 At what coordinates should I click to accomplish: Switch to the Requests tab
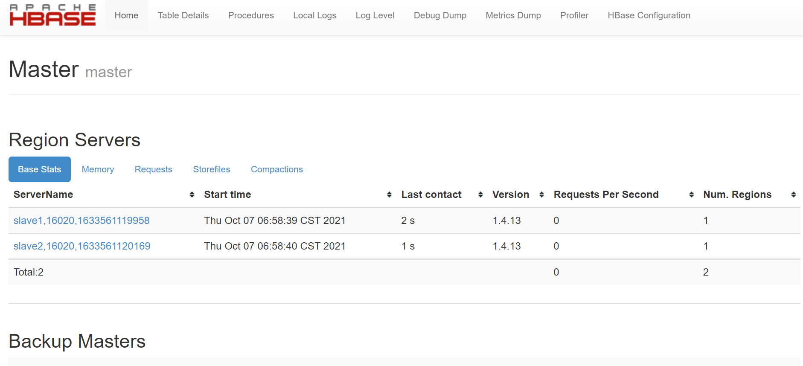coord(153,169)
